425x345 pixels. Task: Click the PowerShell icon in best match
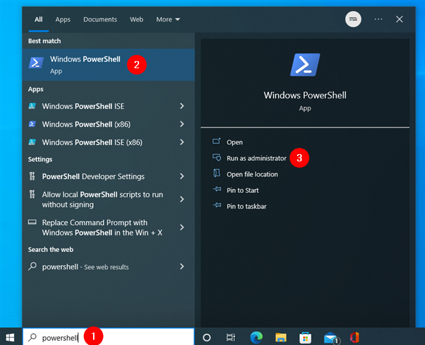[x=36, y=63]
